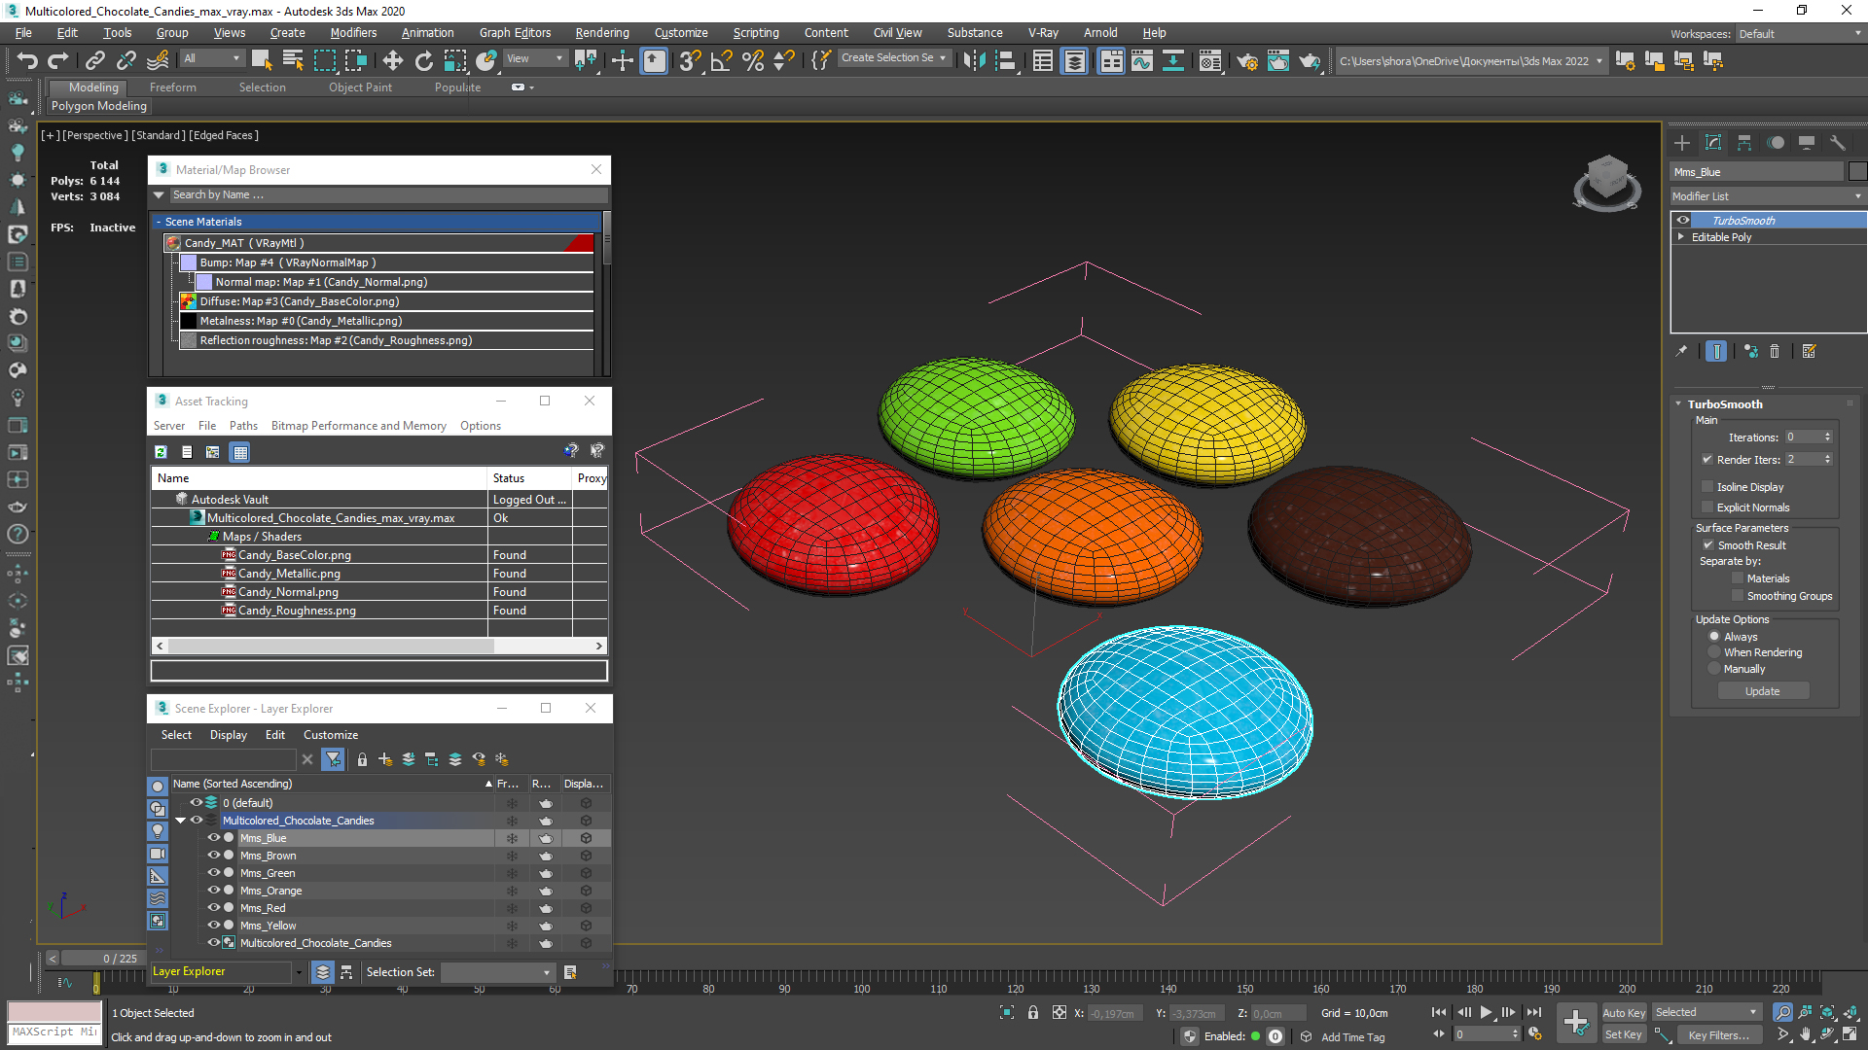This screenshot has height=1050, width=1868.
Task: Click the Mms_Blue object color swatch
Action: click(1857, 172)
